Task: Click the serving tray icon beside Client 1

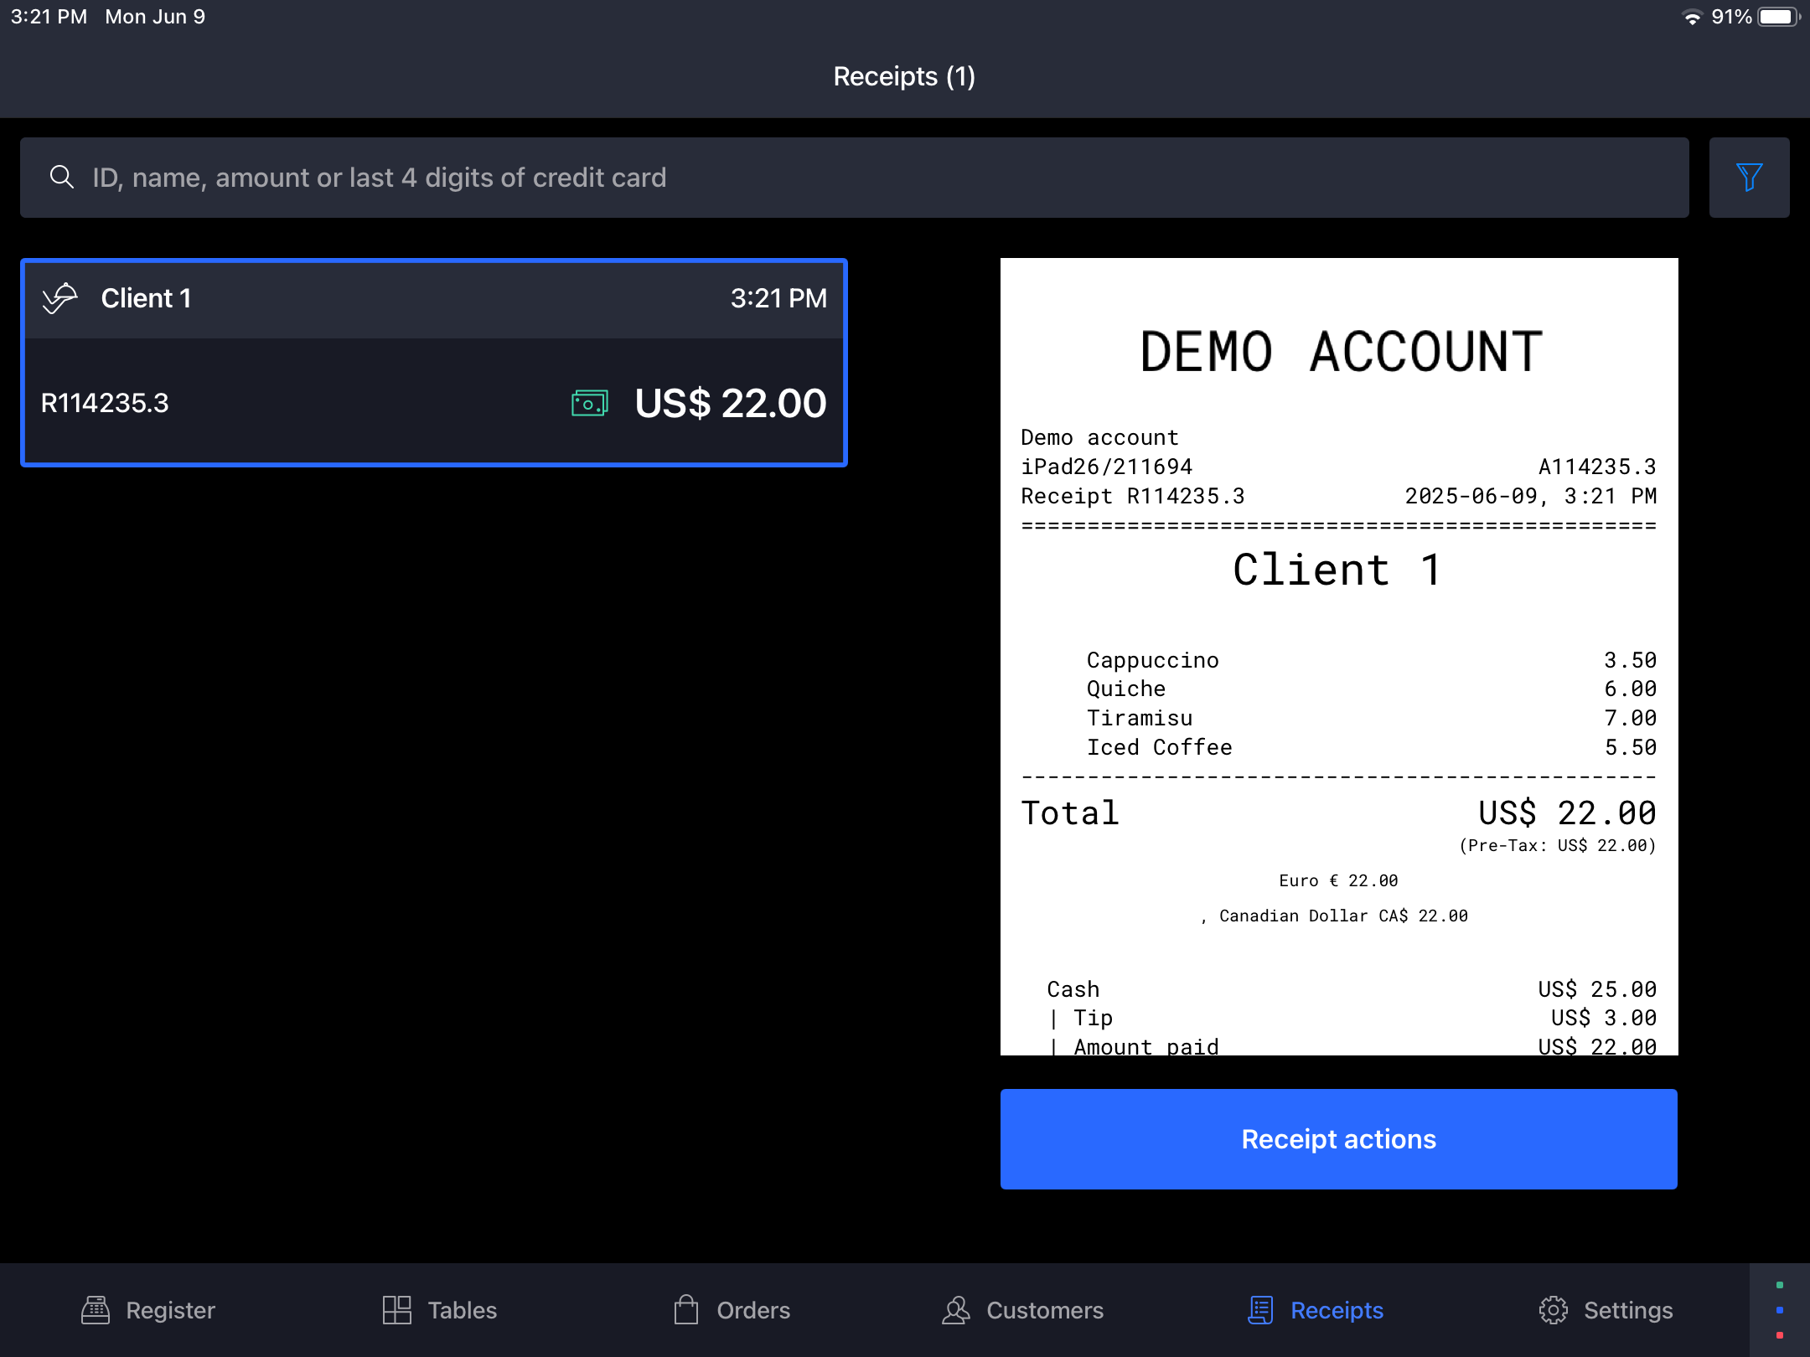Action: tap(60, 298)
